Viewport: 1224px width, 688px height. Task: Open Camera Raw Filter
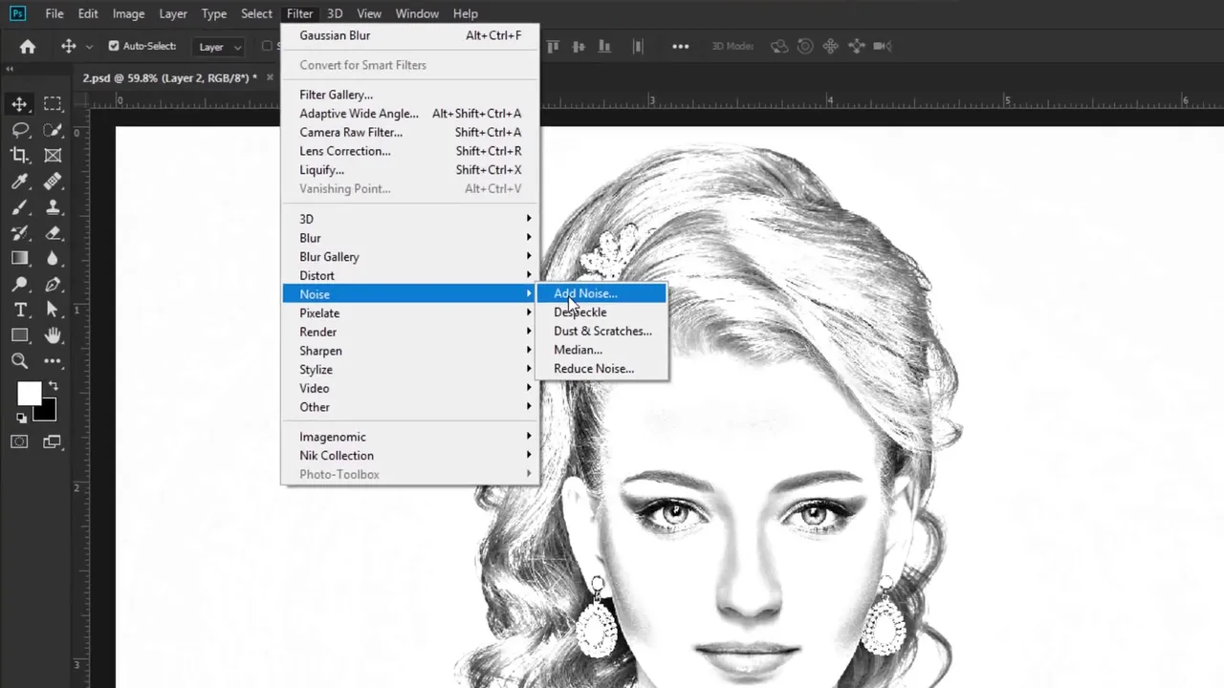tap(410, 133)
